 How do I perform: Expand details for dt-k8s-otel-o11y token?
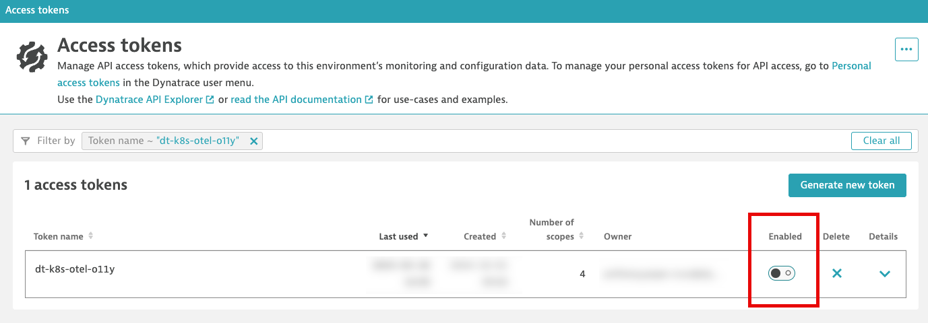pyautogui.click(x=885, y=273)
